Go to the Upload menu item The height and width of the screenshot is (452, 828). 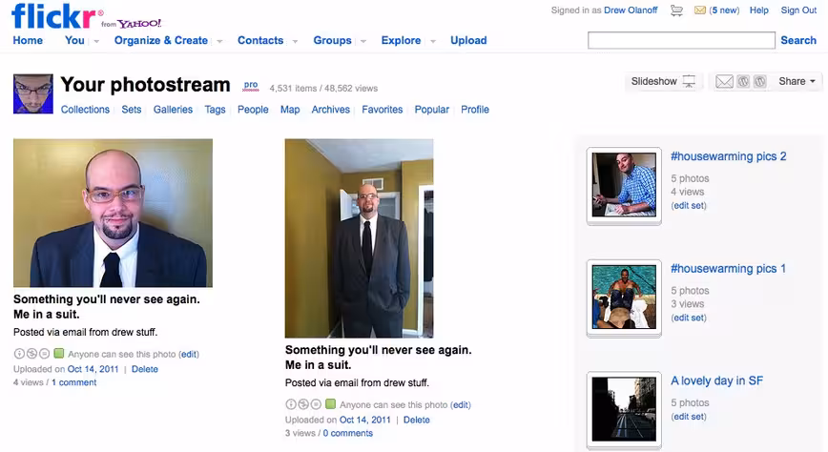(468, 40)
